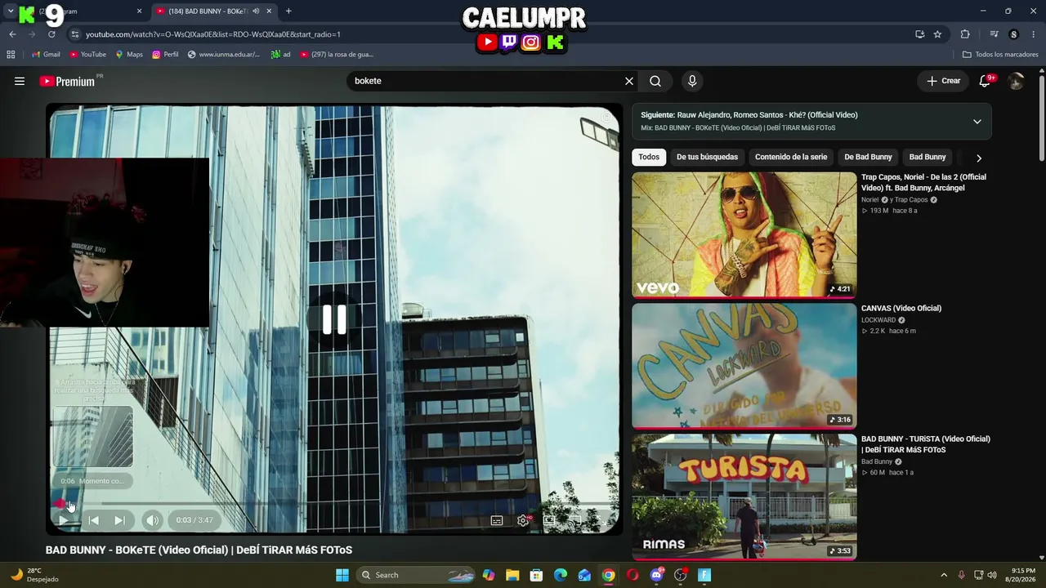Open the TURISTA video thumbnail
The height and width of the screenshot is (588, 1046).
[744, 497]
